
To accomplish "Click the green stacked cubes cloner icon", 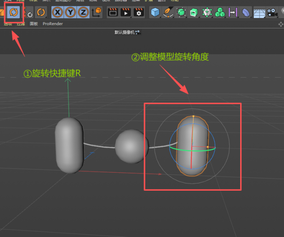I will pos(220,13).
